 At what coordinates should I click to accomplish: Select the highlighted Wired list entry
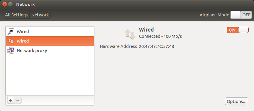click(50, 41)
